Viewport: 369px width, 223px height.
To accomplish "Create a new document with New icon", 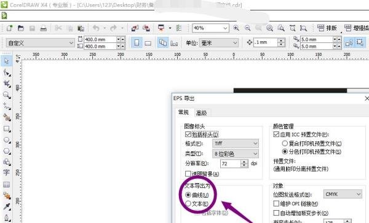I will click(9, 28).
